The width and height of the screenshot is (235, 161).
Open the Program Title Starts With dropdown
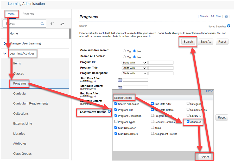[x=134, y=68]
